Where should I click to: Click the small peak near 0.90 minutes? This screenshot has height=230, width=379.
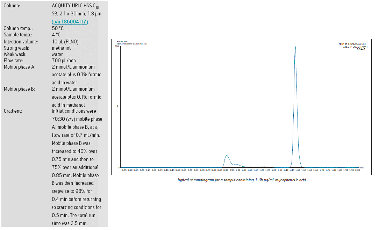coord(227,156)
